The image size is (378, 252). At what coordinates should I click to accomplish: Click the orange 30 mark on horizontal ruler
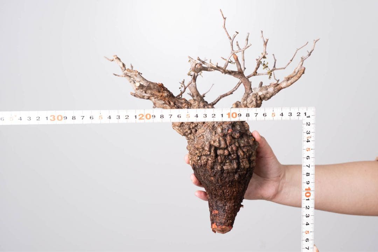[56, 118]
